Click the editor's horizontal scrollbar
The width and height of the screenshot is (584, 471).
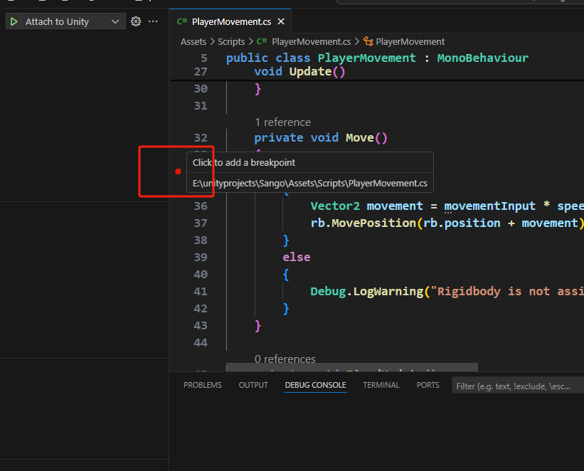pyautogui.click(x=351, y=367)
